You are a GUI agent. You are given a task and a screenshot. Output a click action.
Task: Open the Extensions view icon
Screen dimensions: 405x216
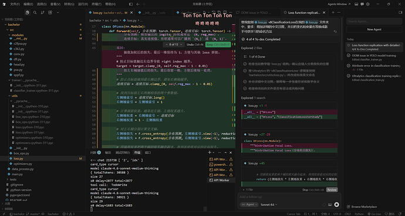[50, 12]
